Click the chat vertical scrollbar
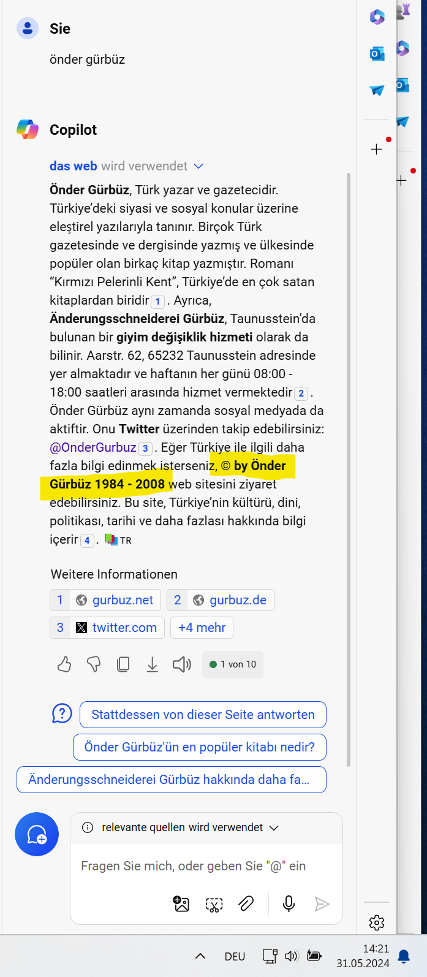Image resolution: width=427 pixels, height=977 pixels. click(x=349, y=469)
